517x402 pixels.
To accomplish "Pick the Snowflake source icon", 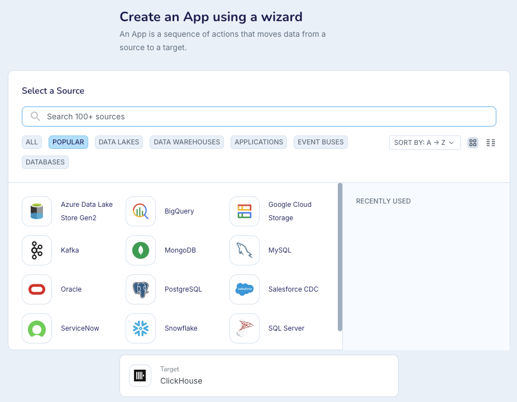I will [x=141, y=328].
